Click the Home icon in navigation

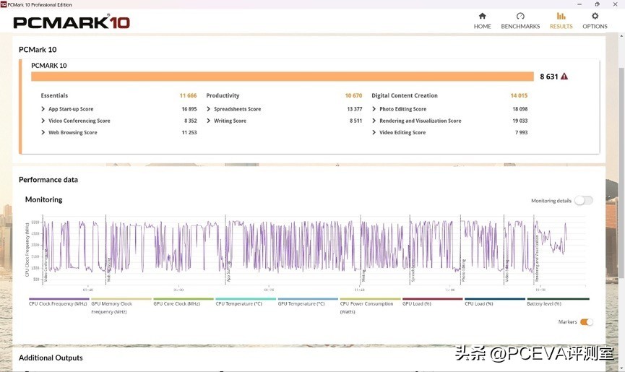point(482,16)
